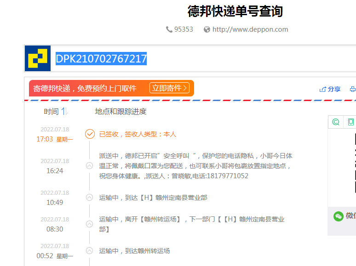Select the green circular tab in QR panel
Viewport: 356px width, 266px height.
336,122
